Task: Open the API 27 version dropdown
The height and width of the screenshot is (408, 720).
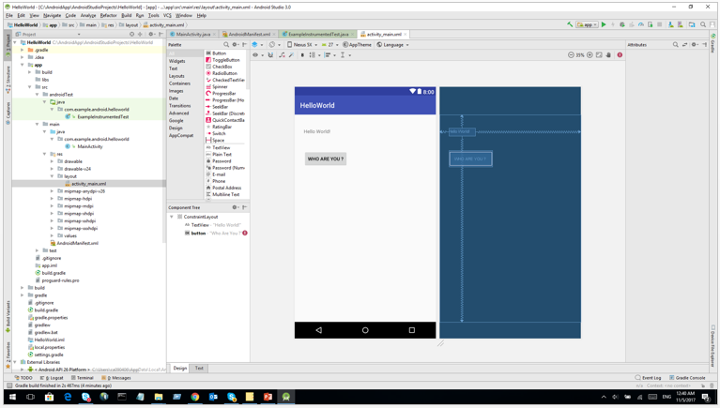Action: 329,44
